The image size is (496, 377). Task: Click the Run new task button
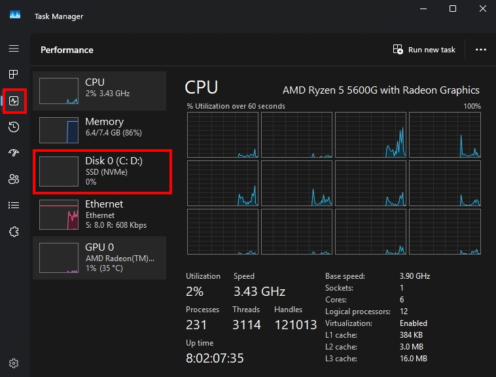click(424, 50)
